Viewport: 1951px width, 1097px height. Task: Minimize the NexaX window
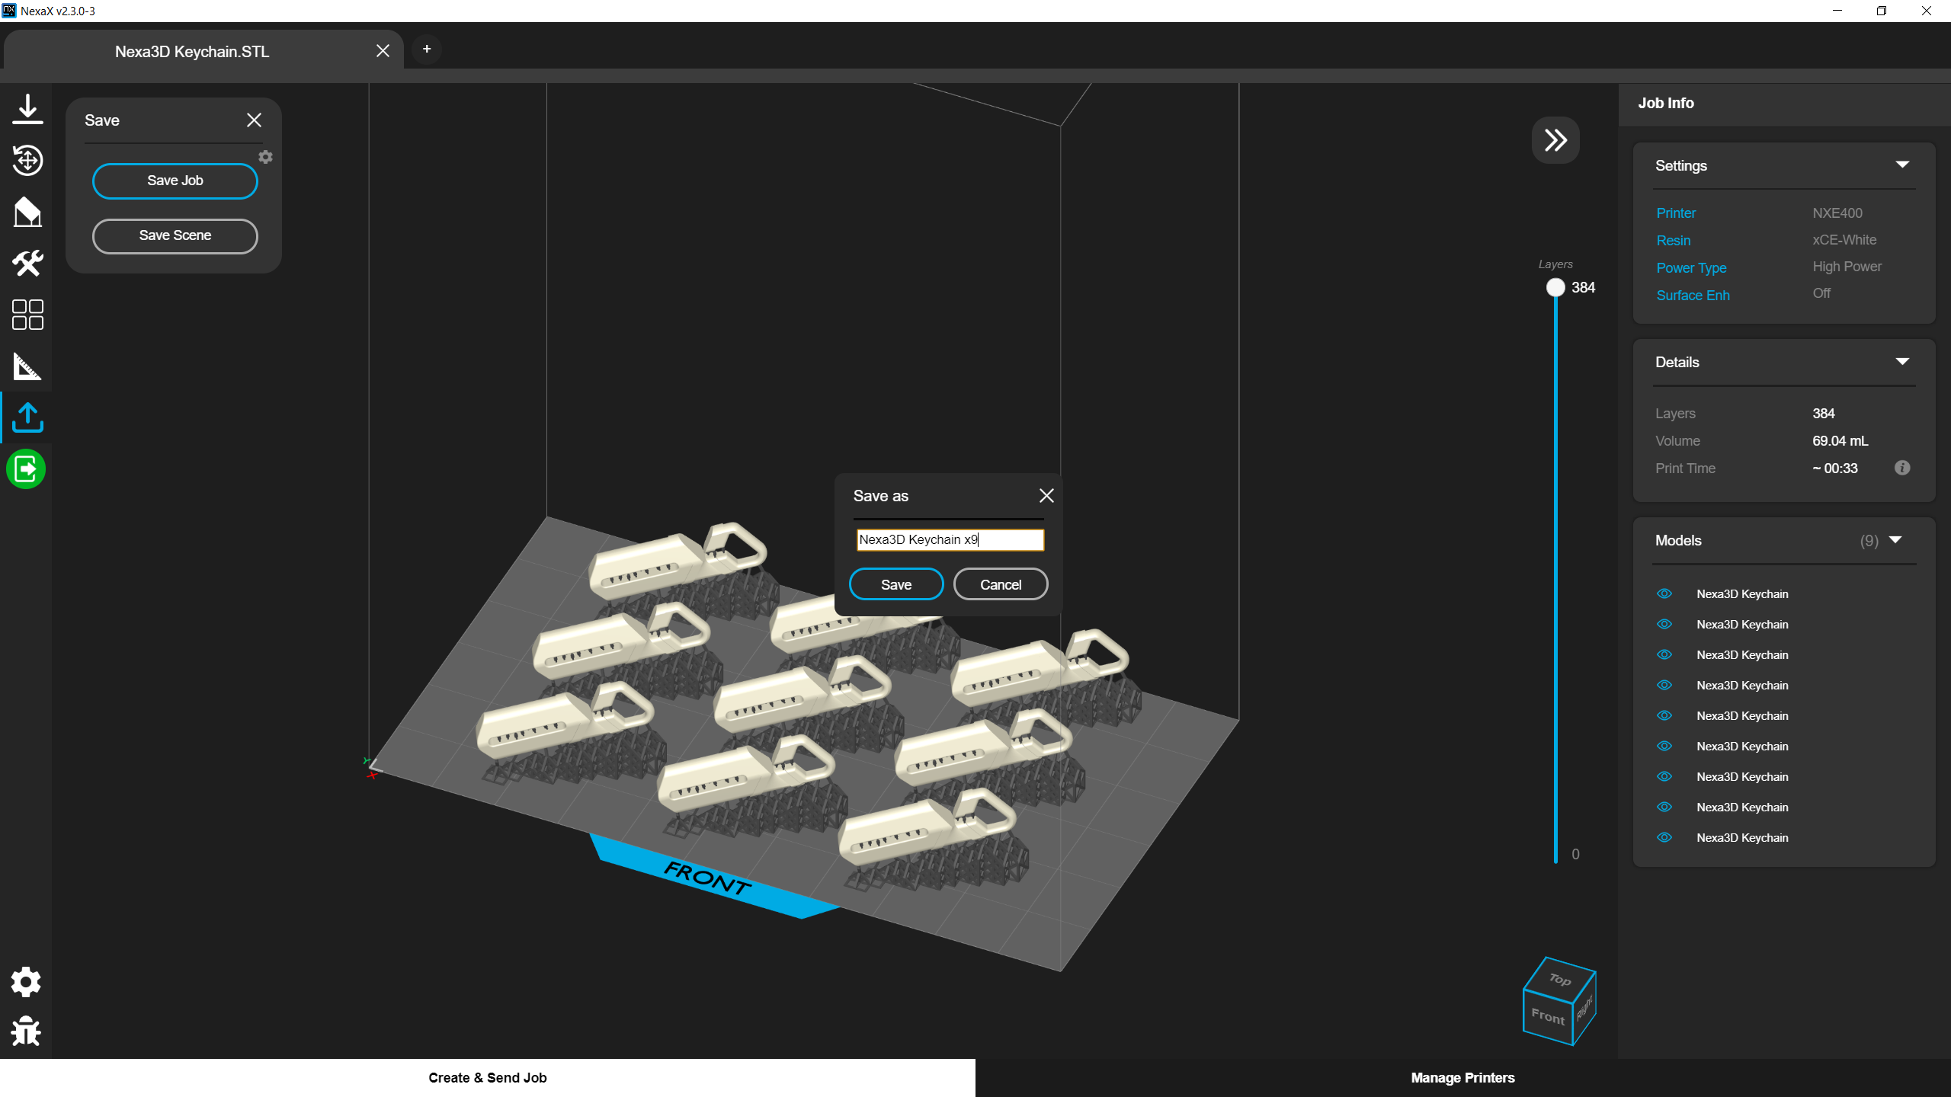point(1837,11)
